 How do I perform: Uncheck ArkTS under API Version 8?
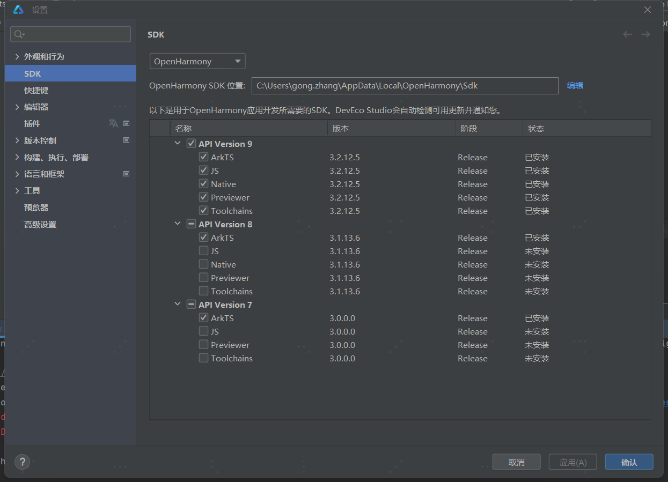[x=203, y=238]
